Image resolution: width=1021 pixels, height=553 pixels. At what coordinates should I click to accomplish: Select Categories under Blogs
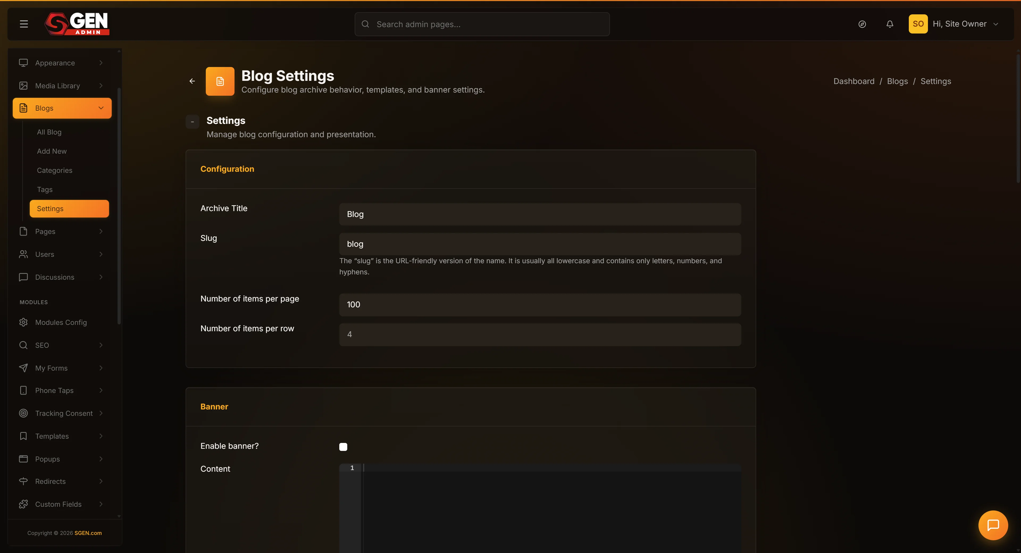[x=55, y=170]
